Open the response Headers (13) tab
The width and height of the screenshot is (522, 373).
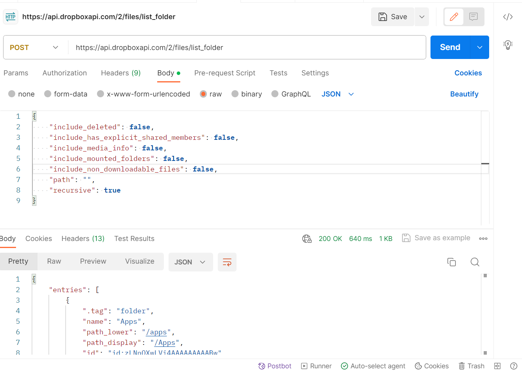(x=83, y=239)
